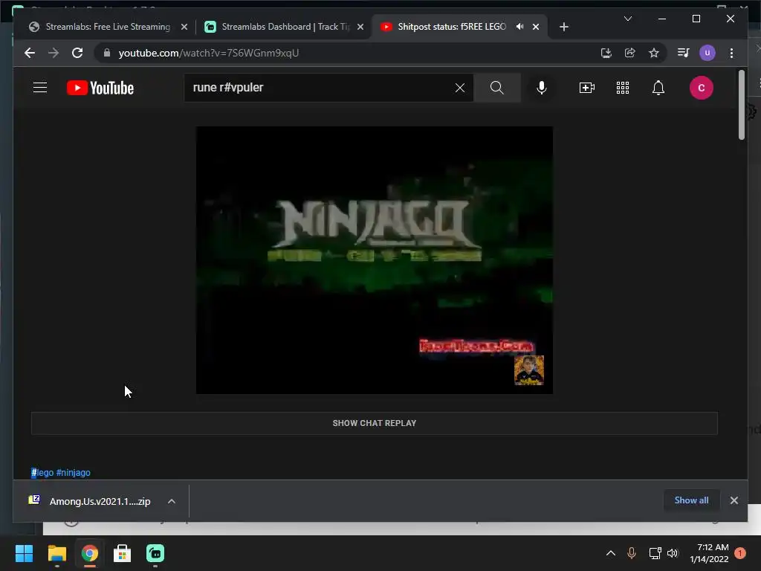Open the YouTube account avatar C

pos(702,88)
